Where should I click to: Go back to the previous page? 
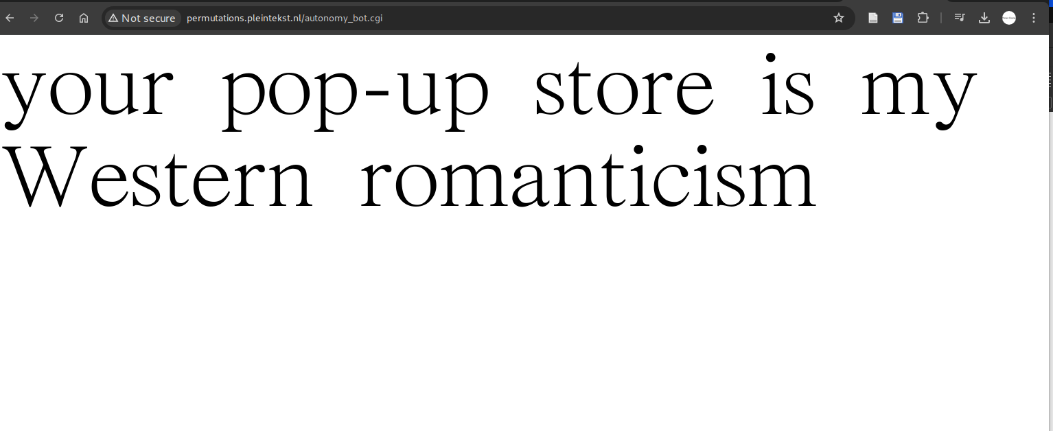(10, 18)
